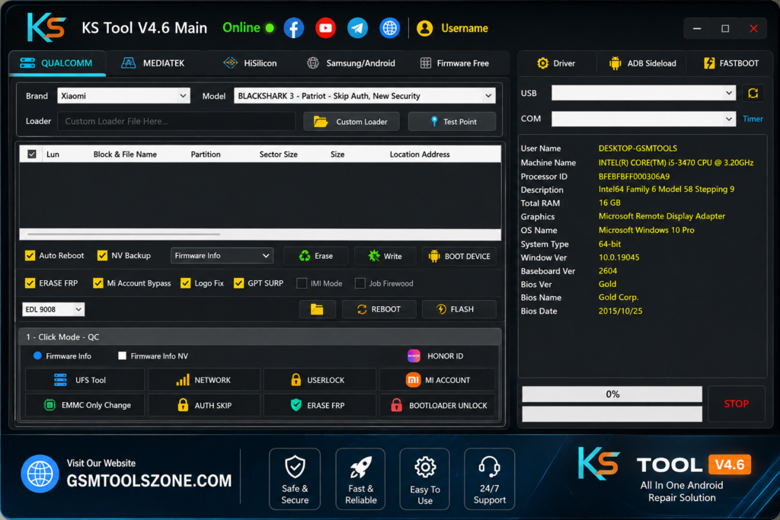The width and height of the screenshot is (780, 520).
Task: Open the EDL 9008 mode dropdown
Action: pyautogui.click(x=53, y=309)
